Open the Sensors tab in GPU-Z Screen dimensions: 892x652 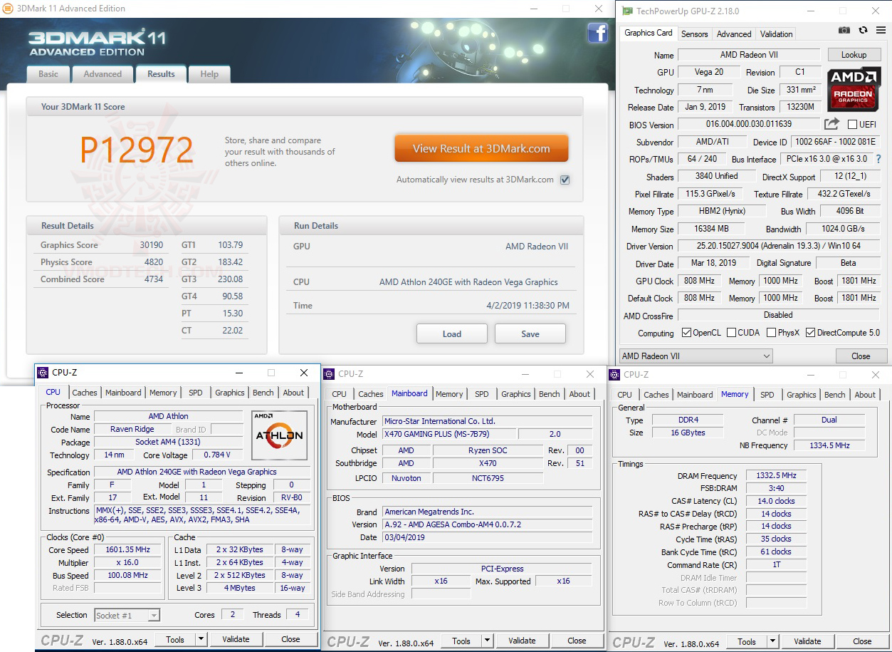695,33
